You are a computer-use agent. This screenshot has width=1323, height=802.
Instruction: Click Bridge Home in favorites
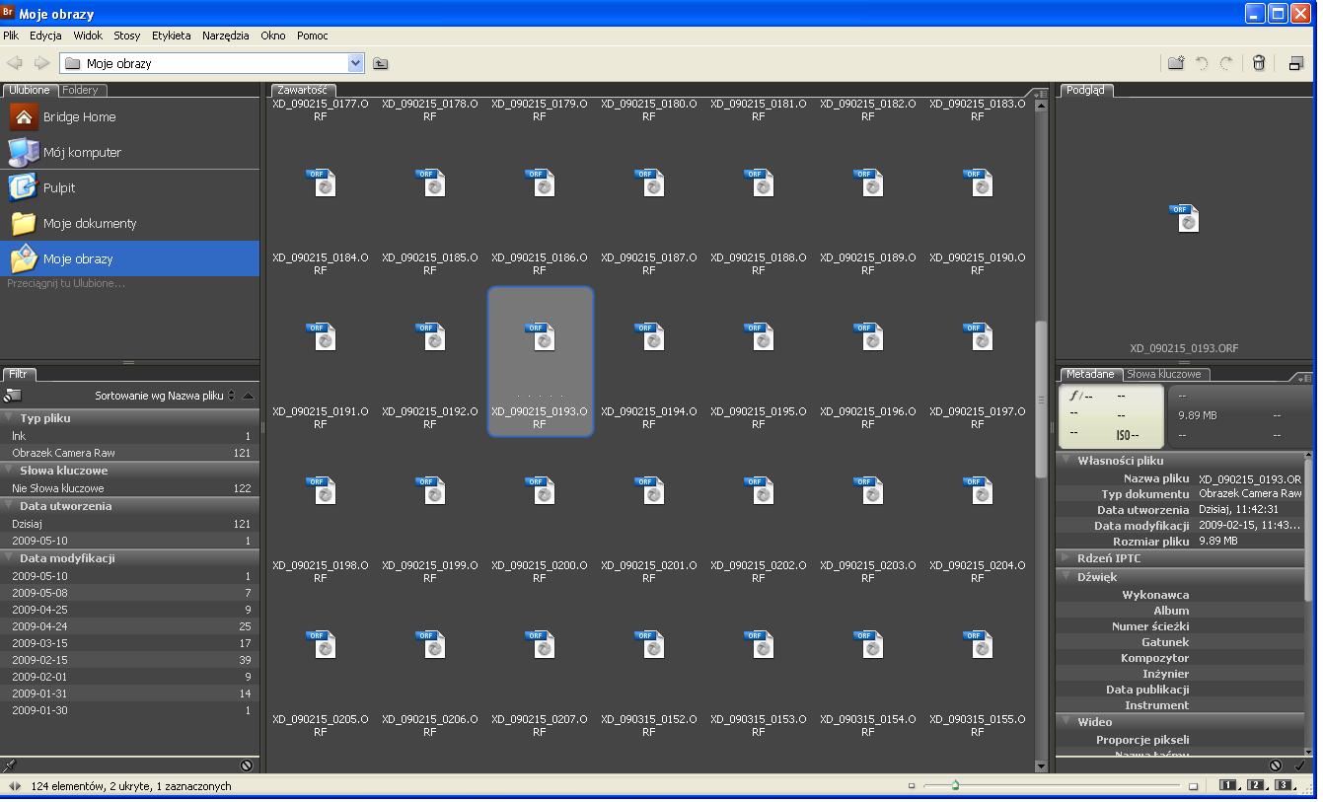point(79,116)
